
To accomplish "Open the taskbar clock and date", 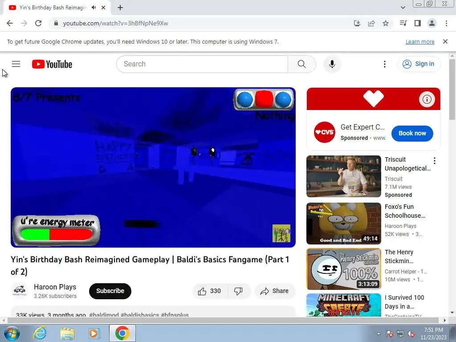I will point(433,334).
